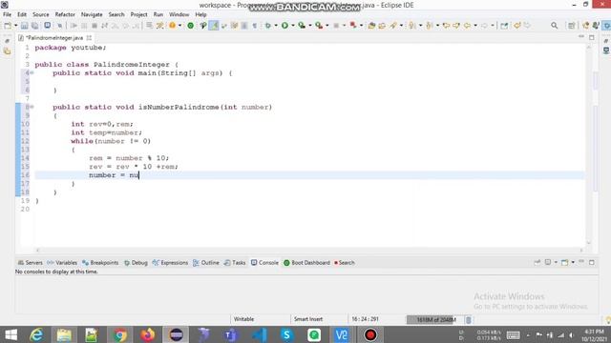Click the Open Perspective toolbar icon

[571, 26]
